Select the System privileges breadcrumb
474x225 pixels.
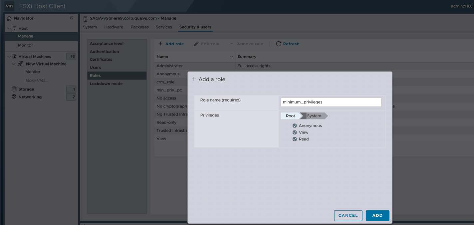314,116
